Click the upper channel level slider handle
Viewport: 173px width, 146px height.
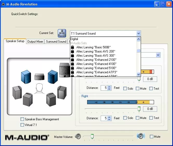coord(139,79)
